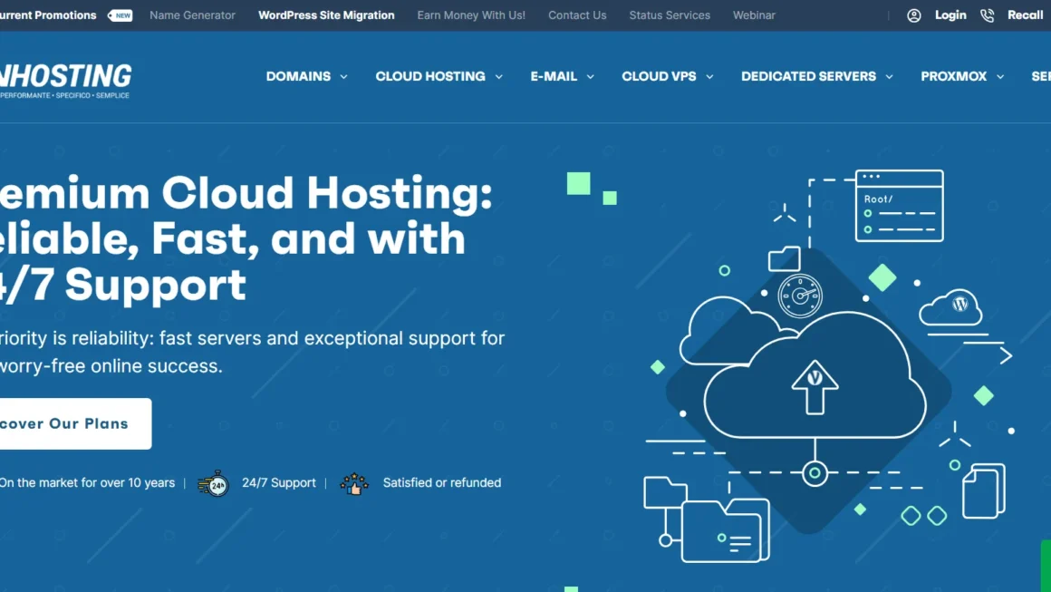Open the CLOUD HOSTING menu
Image resolution: width=1051 pixels, height=592 pixels.
430,76
